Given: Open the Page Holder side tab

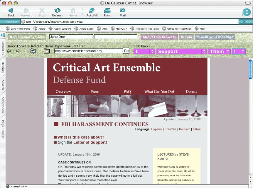Looking at the screenshot, I should [3, 129].
